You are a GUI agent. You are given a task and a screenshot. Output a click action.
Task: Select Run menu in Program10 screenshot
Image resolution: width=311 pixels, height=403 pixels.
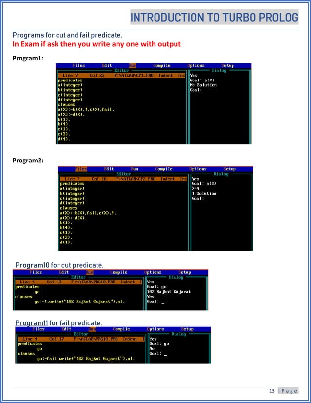tap(90, 272)
